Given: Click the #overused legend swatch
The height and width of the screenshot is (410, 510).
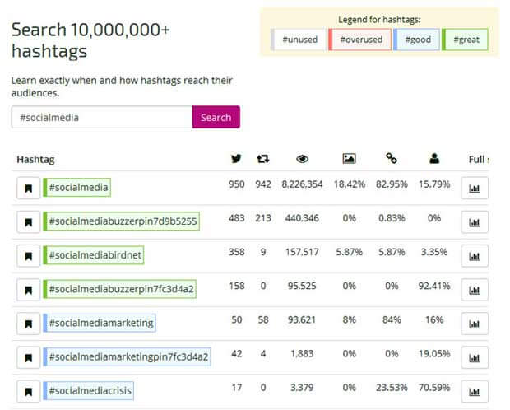Looking at the screenshot, I should click(x=359, y=40).
